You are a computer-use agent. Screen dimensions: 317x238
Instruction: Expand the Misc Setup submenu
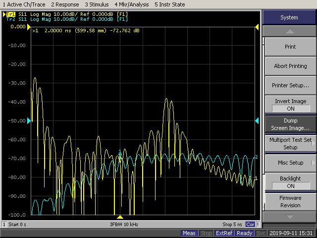(x=290, y=163)
